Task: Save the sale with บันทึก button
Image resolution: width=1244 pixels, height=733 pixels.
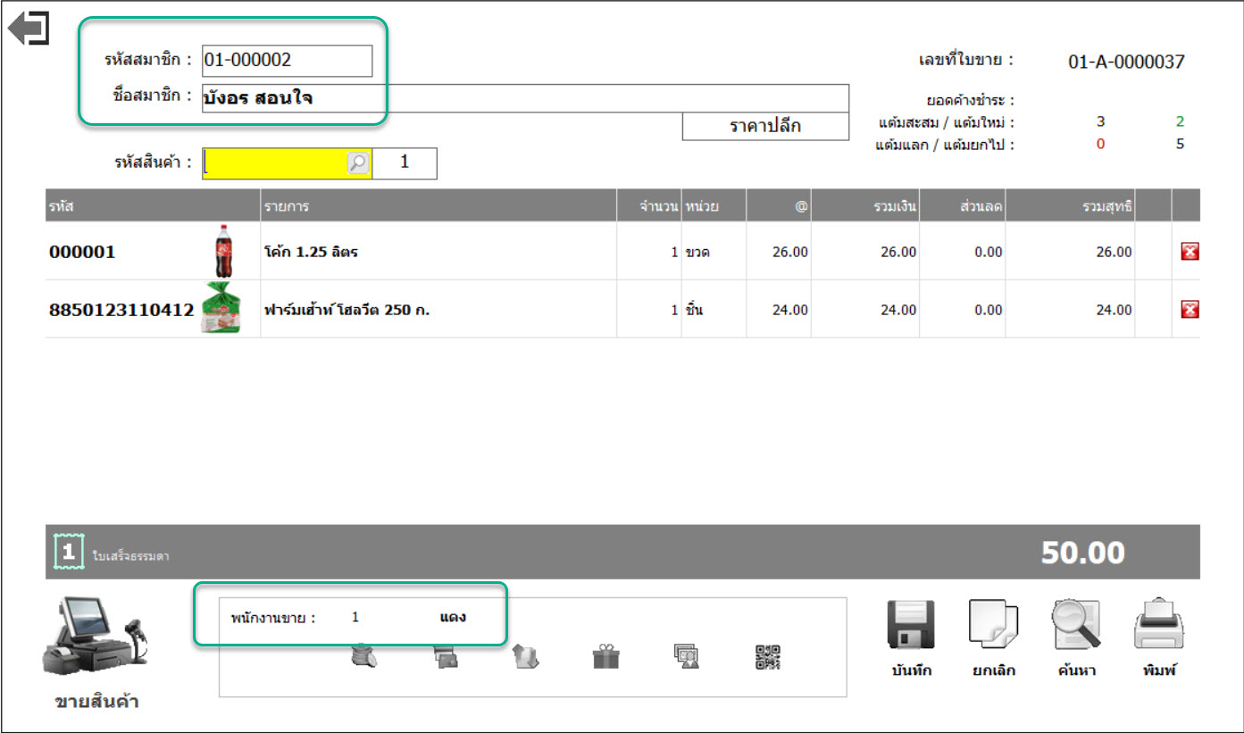Action: (x=910, y=637)
